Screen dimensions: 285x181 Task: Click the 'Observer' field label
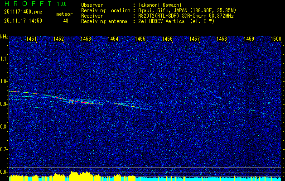pos(92,5)
